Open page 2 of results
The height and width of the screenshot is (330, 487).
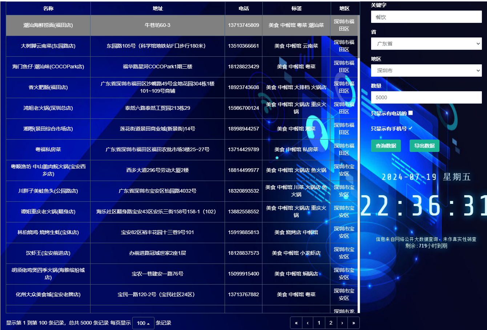[x=330, y=323]
